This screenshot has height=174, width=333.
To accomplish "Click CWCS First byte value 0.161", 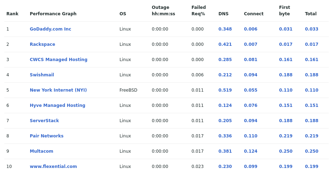I will click(x=285, y=60).
